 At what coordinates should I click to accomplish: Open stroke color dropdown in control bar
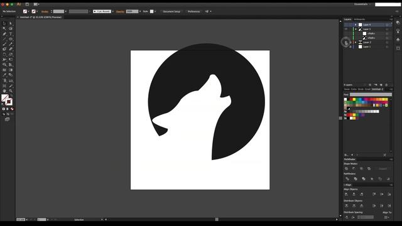37,11
